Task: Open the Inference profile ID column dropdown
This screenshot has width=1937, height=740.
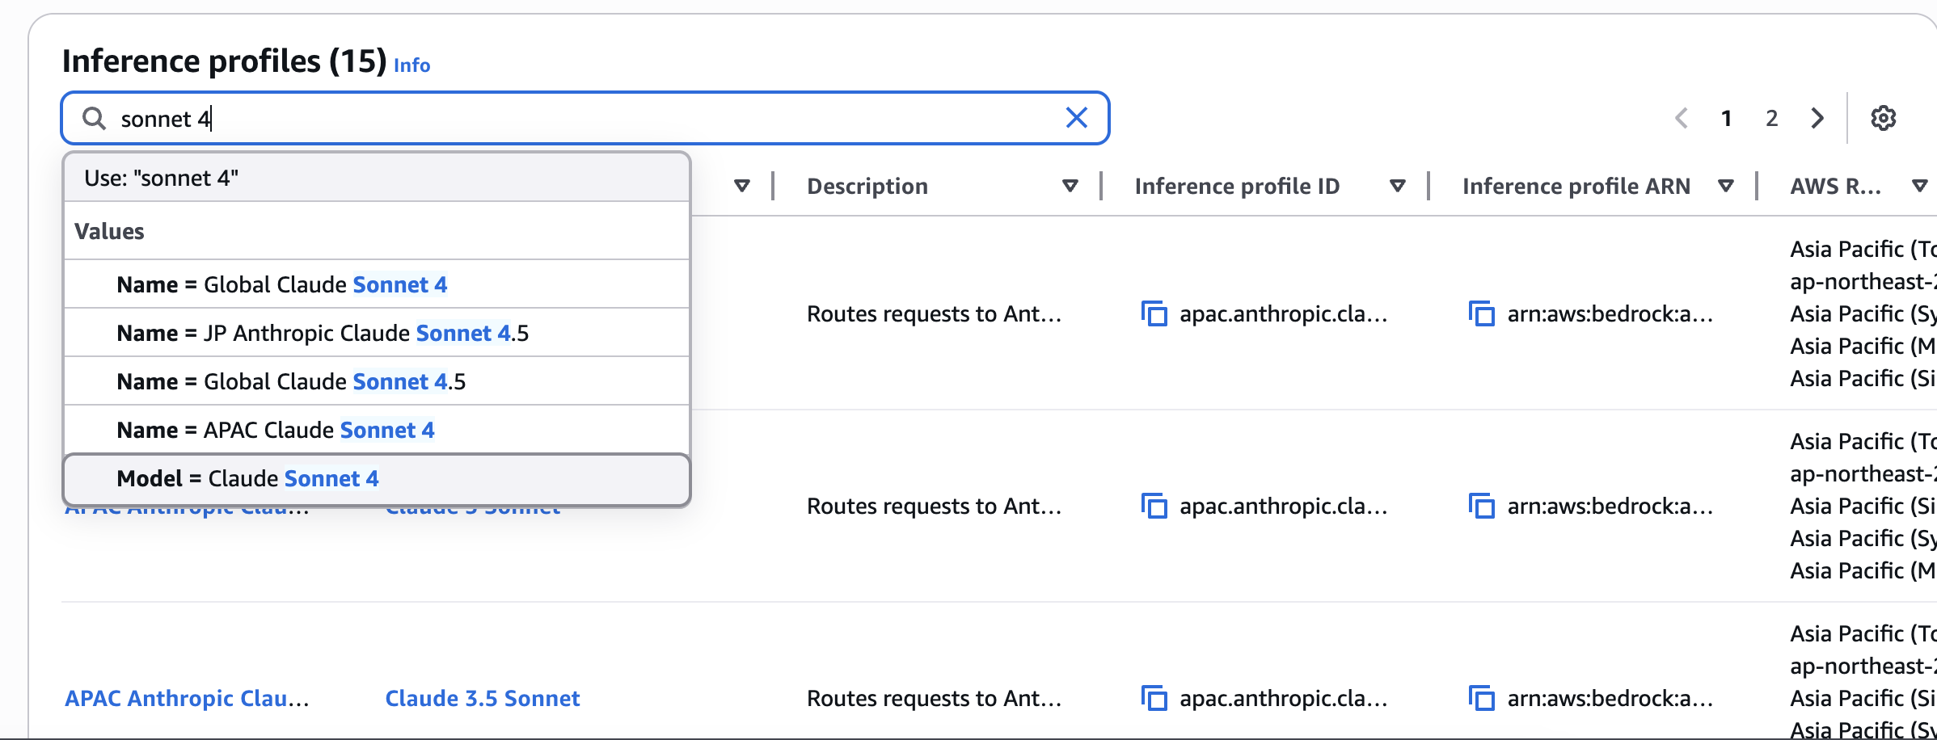Action: 1396,185
